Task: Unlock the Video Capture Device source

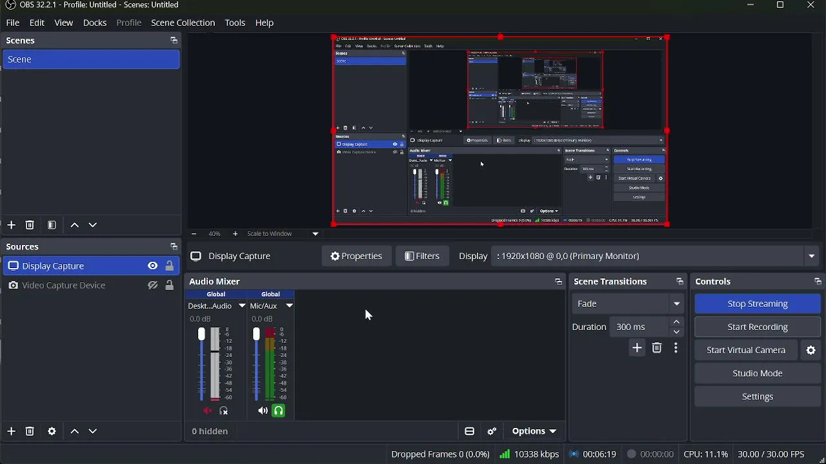Action: pos(170,285)
